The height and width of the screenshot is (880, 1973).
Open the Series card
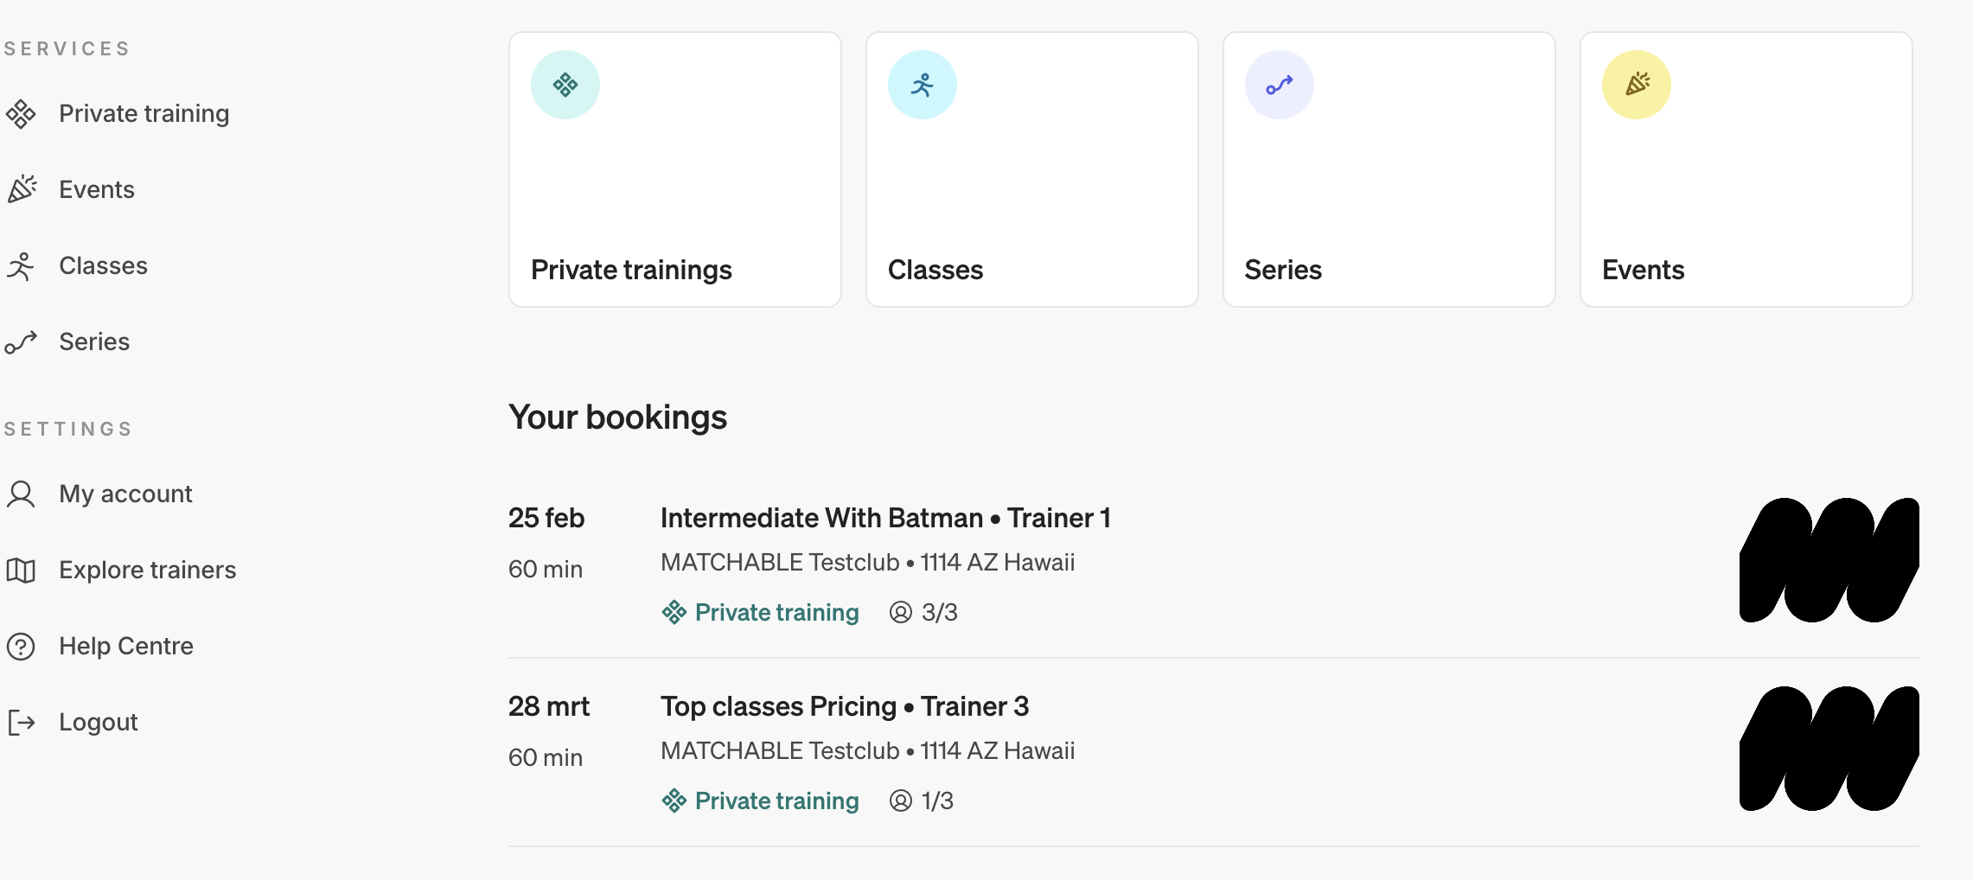tap(1389, 169)
